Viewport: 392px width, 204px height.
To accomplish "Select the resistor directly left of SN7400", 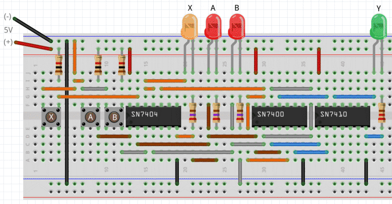I will 240,114.
